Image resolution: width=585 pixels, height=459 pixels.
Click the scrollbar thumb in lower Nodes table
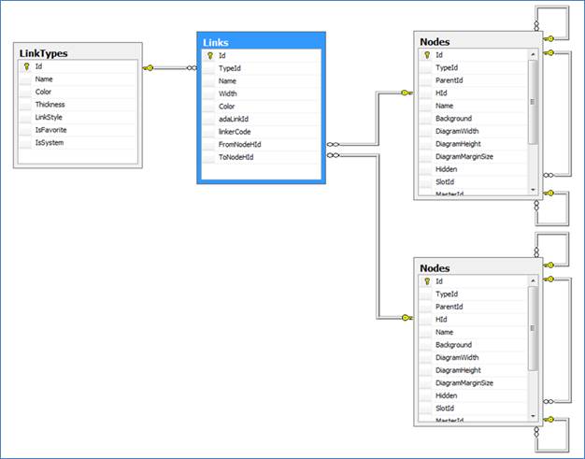click(534, 327)
